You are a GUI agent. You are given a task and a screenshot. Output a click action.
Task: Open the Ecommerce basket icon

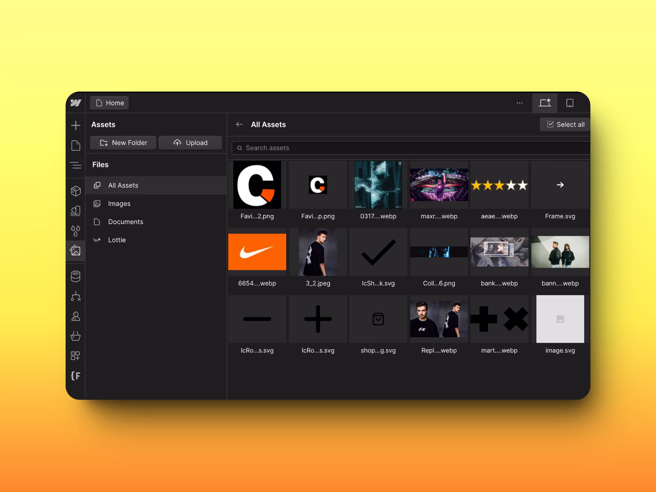[x=76, y=336]
